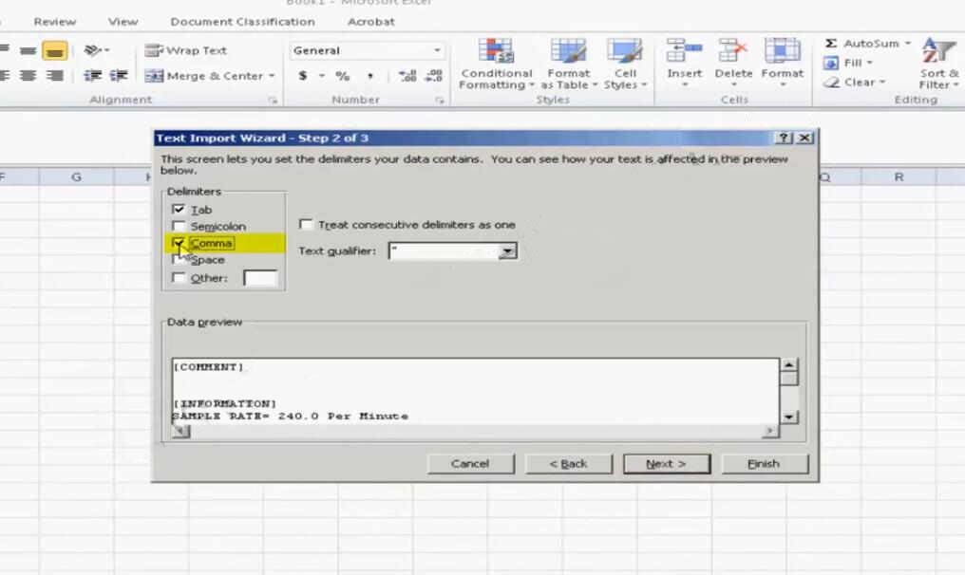
Task: Apply Comma Style number format
Action: [369, 76]
